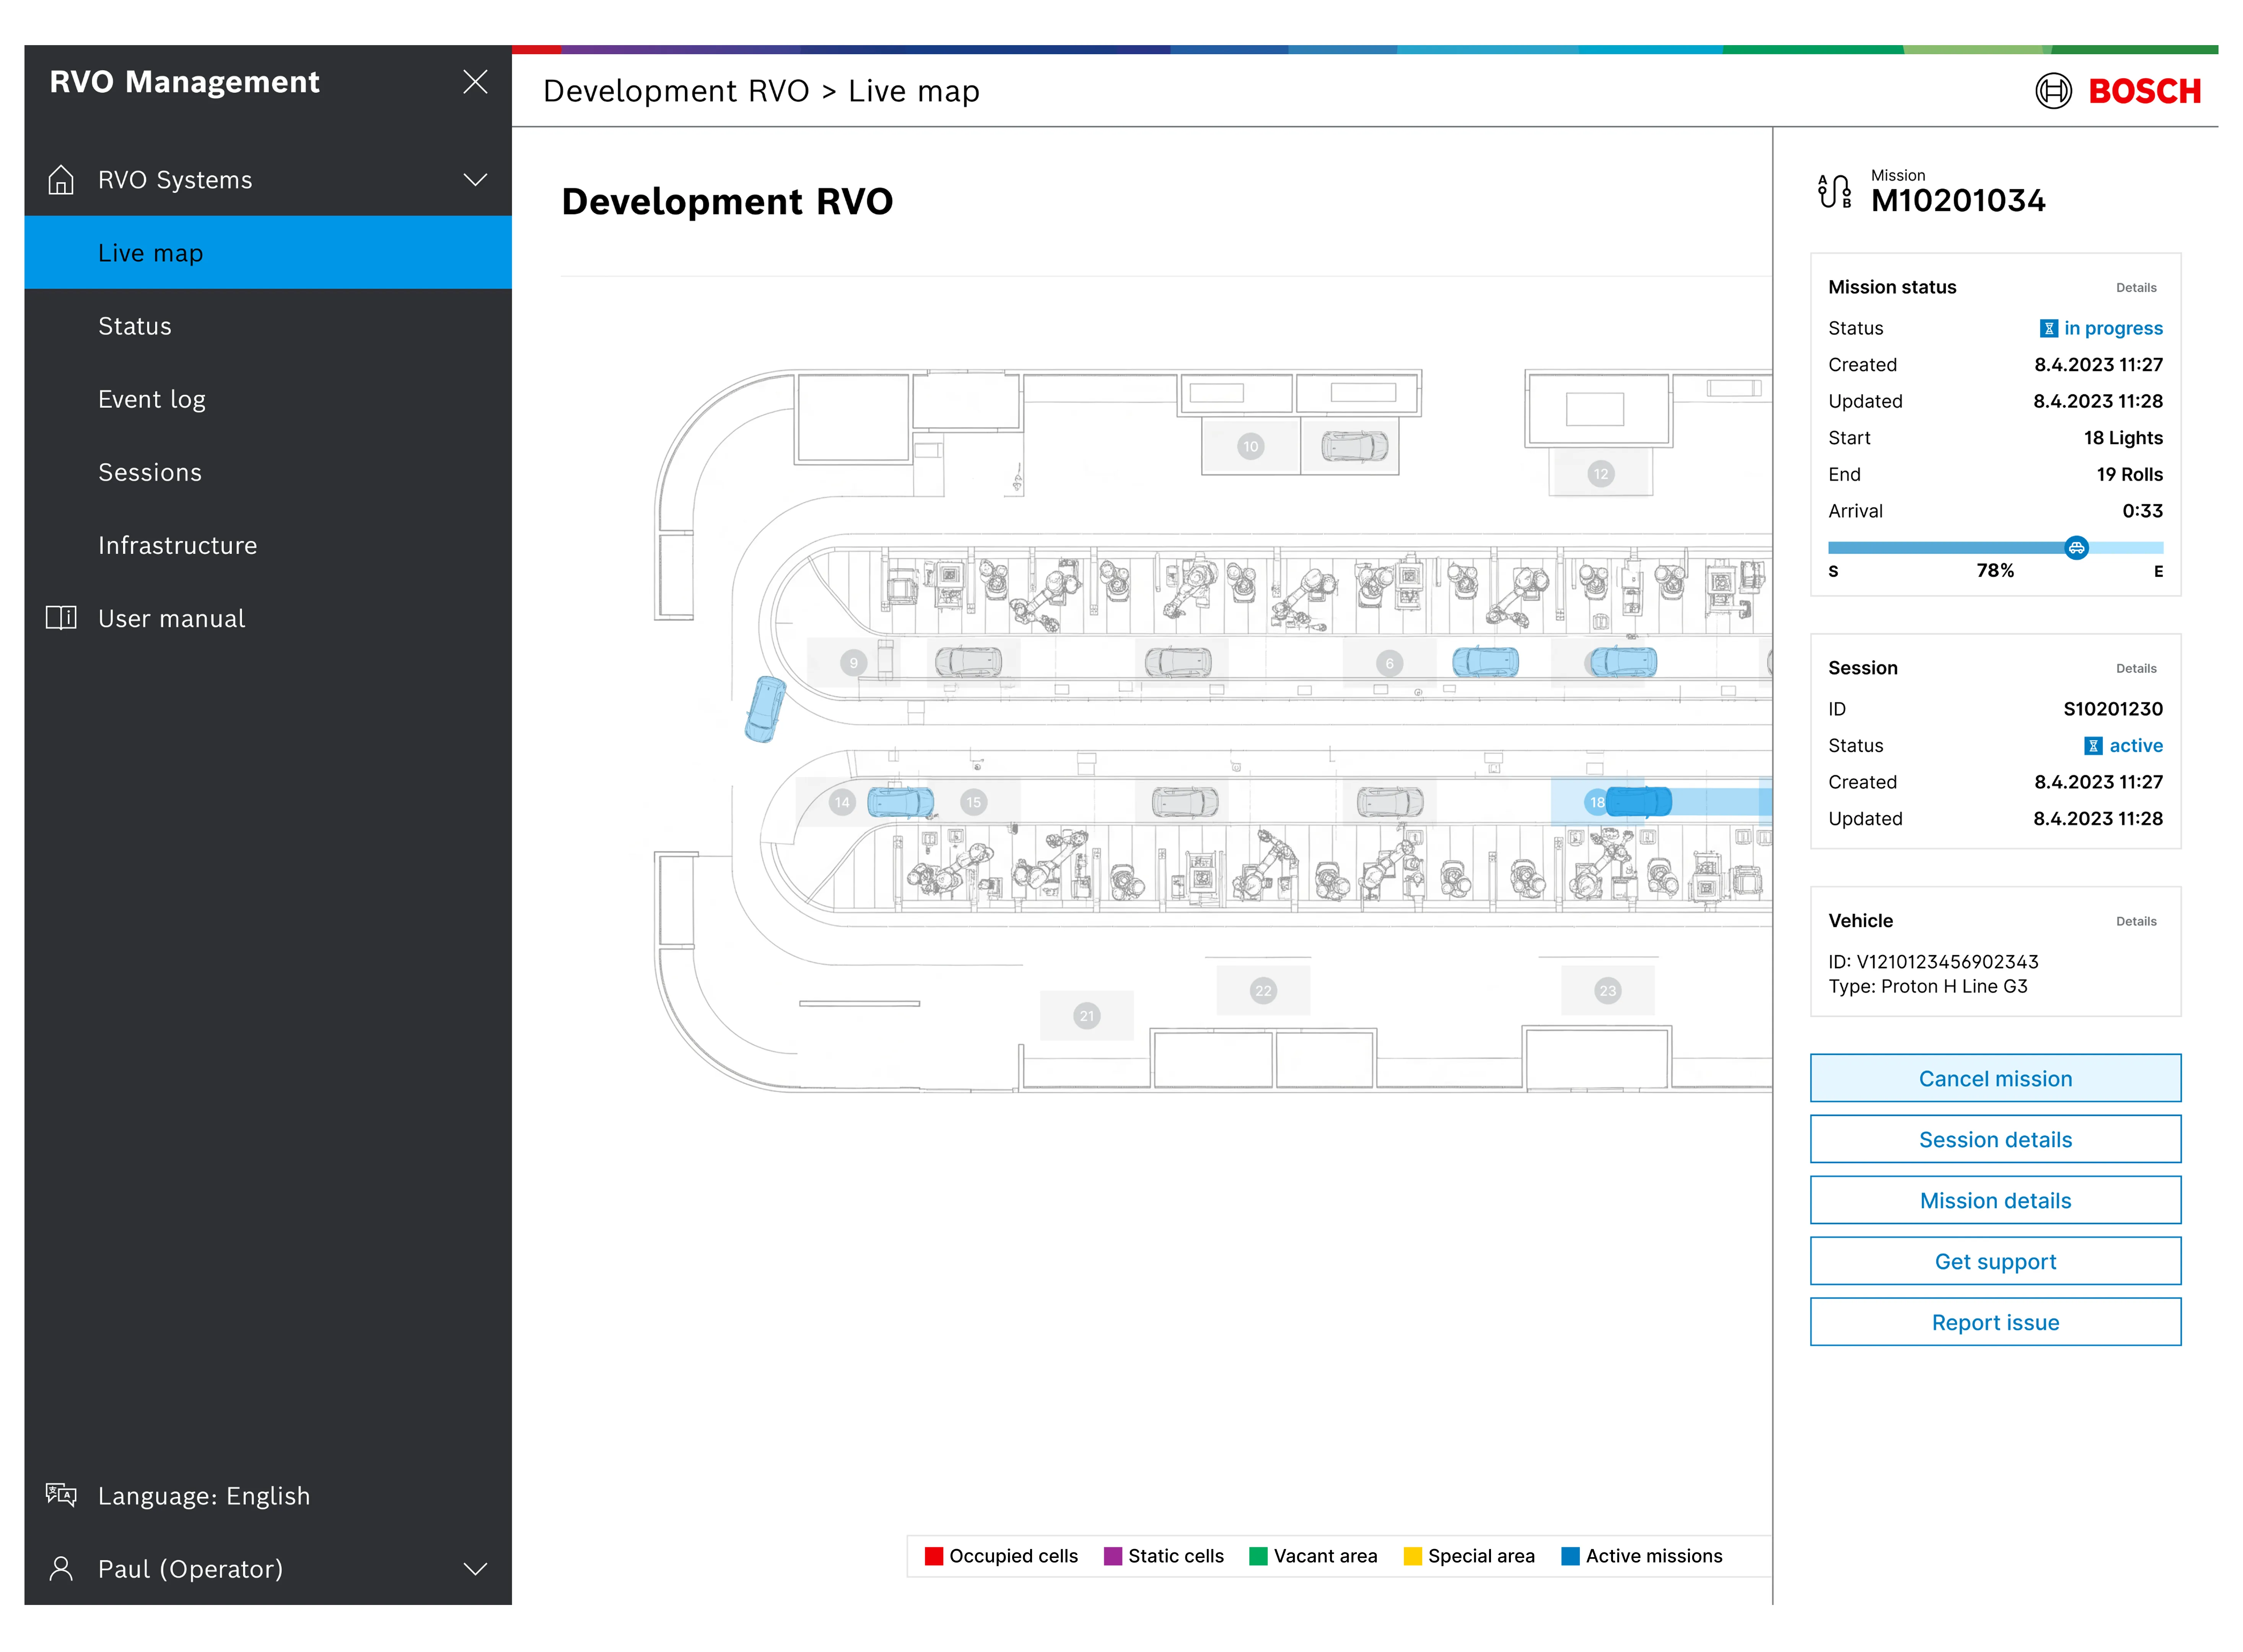Collapse the RVO Systems menu chevron

point(475,180)
